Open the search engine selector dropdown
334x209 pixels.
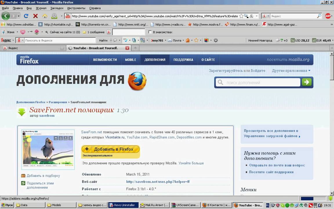click(x=265, y=16)
